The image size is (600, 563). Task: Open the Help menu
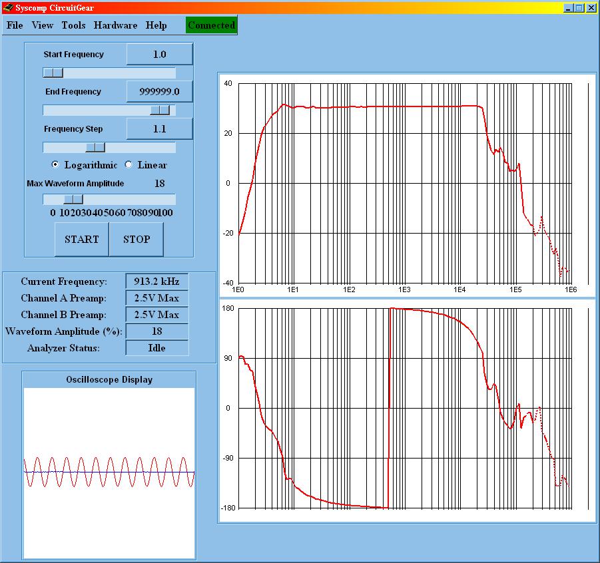click(x=156, y=25)
